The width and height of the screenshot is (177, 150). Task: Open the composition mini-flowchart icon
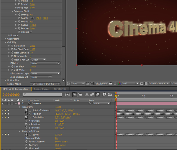pyautogui.click(x=68, y=94)
